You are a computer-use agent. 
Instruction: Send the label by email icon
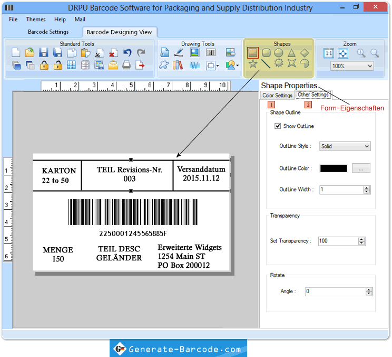click(113, 65)
